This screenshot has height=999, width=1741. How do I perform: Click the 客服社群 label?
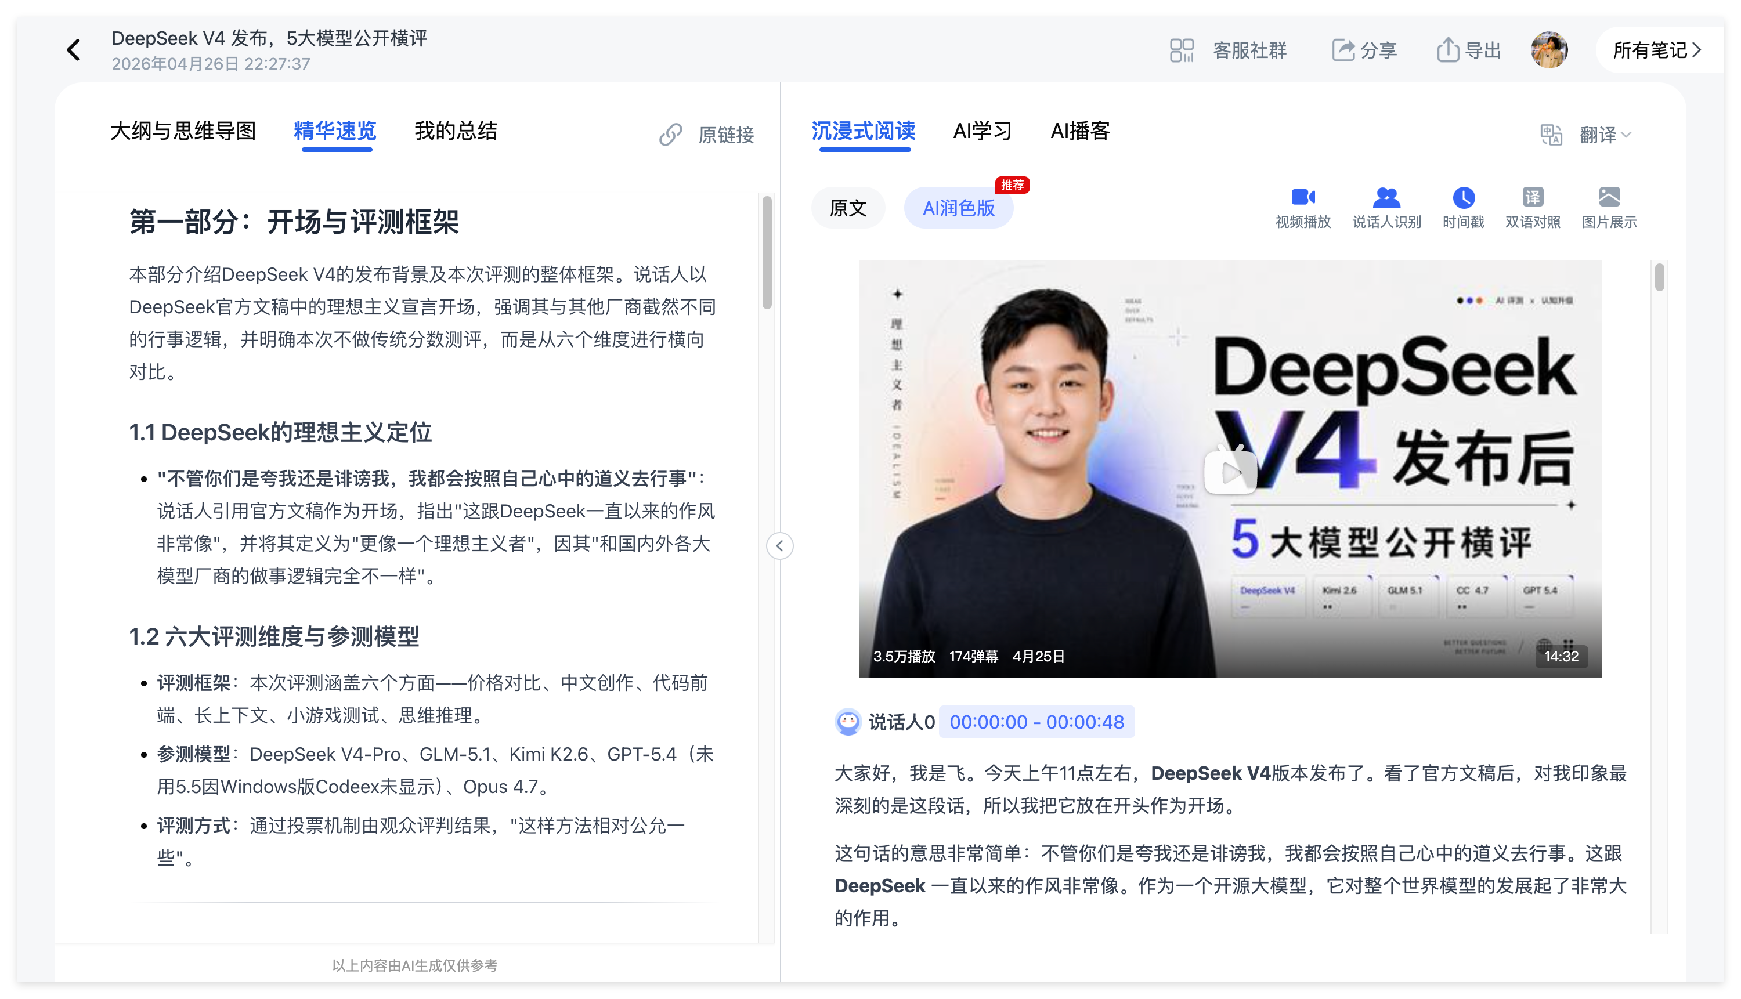[x=1249, y=50]
